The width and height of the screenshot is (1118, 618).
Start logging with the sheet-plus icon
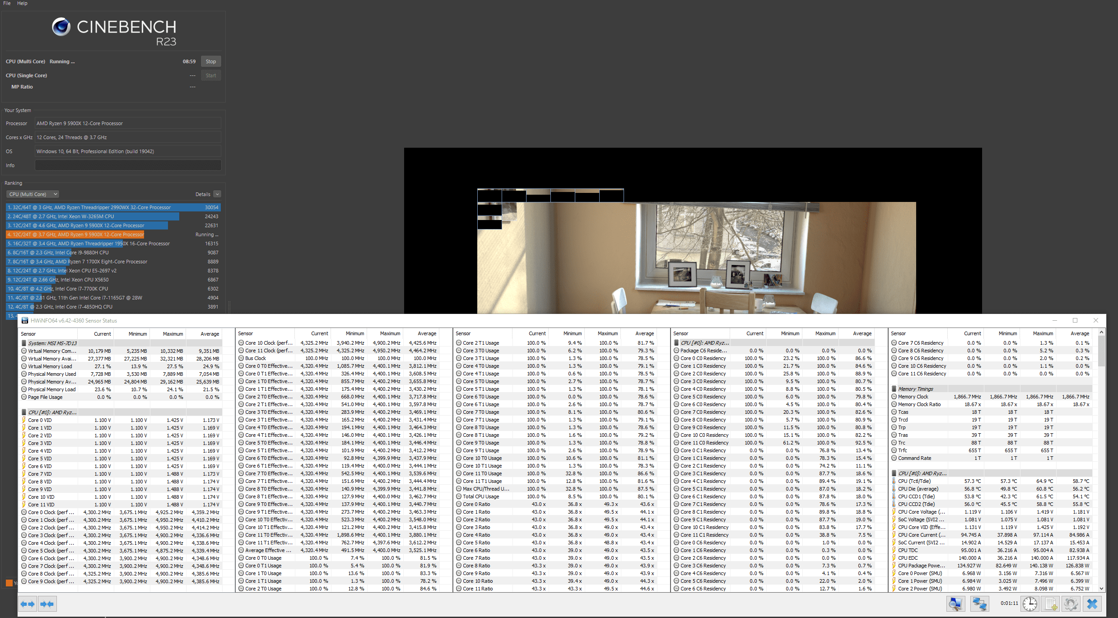pos(1051,604)
